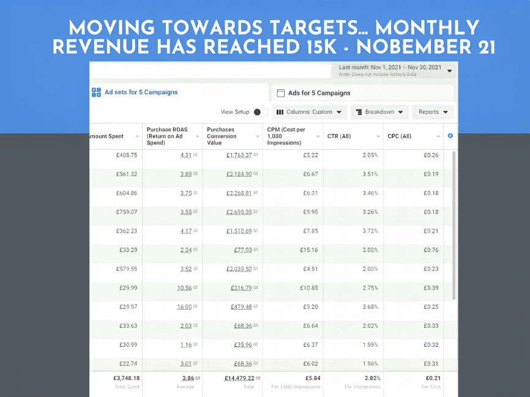Click the 10.56 Purchase ROAS link
This screenshot has height=397, width=530.
point(184,288)
